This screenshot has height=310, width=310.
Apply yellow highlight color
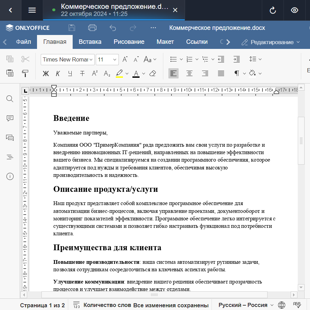119,74
